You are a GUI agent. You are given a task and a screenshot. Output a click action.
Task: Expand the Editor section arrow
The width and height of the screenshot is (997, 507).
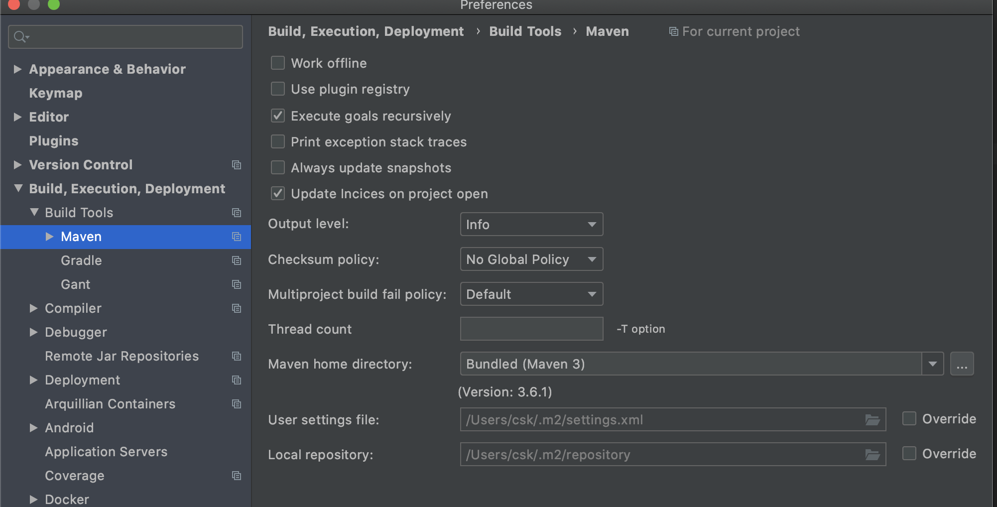point(17,117)
